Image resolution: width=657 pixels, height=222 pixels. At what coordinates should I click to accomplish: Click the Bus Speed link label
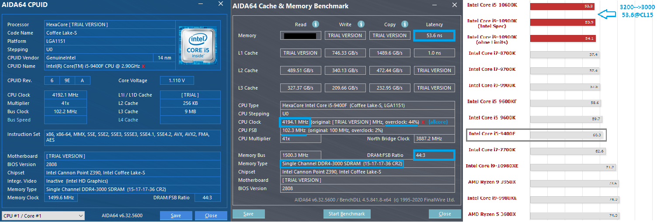[19, 120]
